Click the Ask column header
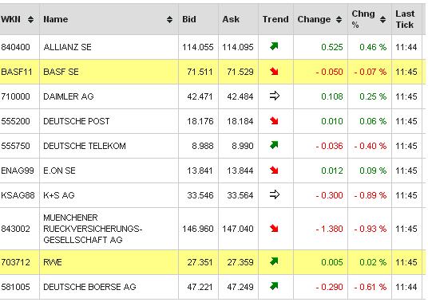This screenshot has width=428, height=302. [x=231, y=19]
